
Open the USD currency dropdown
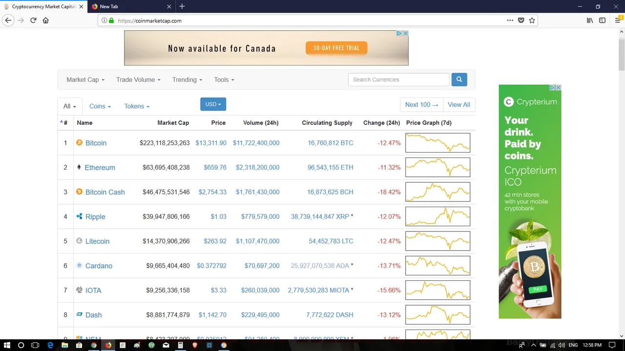213,104
